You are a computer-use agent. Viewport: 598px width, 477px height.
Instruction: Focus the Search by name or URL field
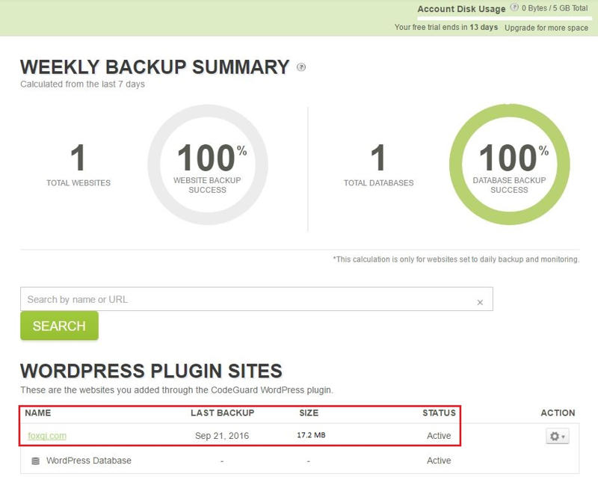(247, 299)
